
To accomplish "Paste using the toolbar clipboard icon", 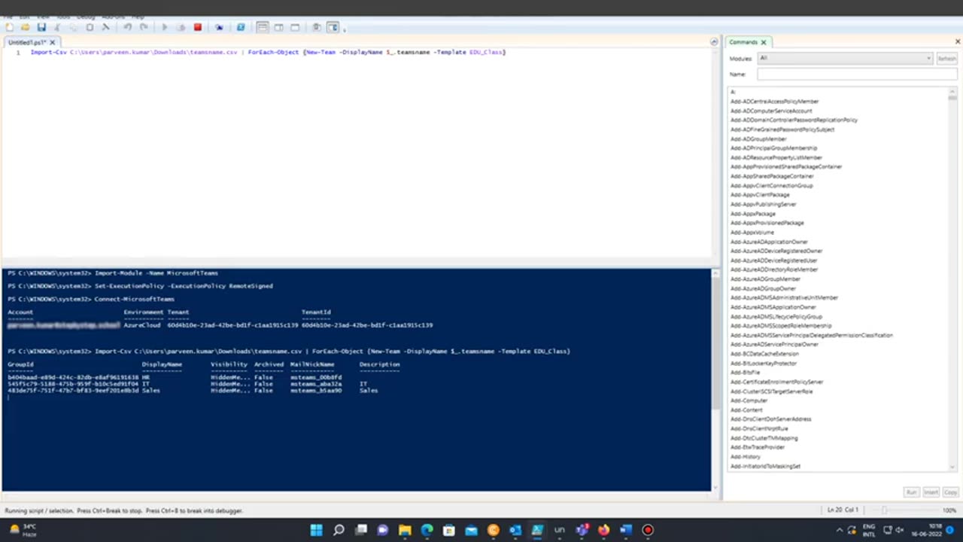I will pos(90,27).
